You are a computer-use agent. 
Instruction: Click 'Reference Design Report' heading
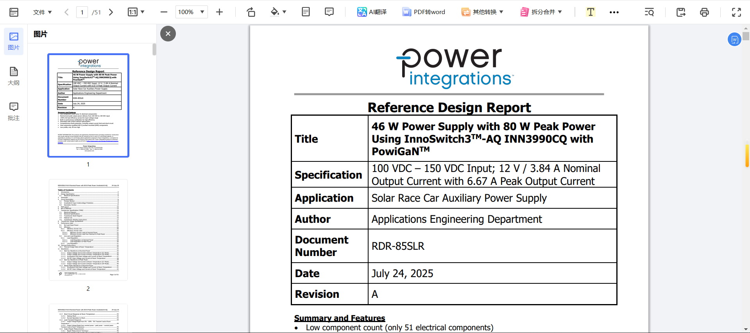pos(449,107)
